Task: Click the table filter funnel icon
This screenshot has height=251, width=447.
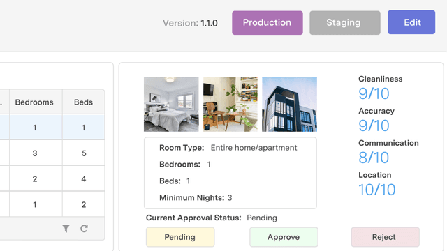Action: pyautogui.click(x=66, y=229)
